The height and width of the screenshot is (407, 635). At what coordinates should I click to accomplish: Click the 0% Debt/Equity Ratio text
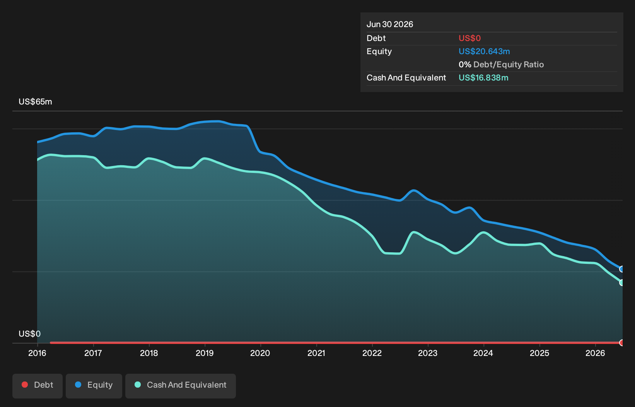(x=501, y=65)
